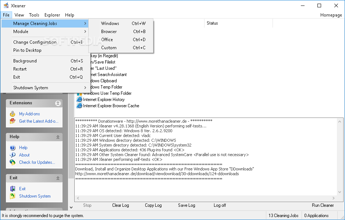Collapse the Exit panel
Image resolution: width=345 pixels, height=220 pixels.
click(58, 178)
